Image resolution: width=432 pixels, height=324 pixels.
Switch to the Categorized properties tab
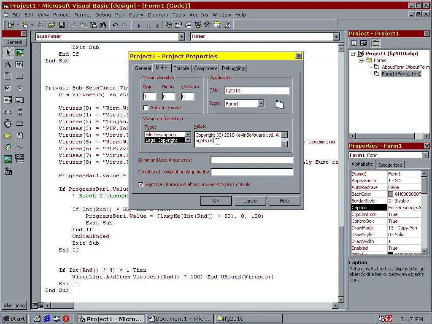(x=390, y=165)
